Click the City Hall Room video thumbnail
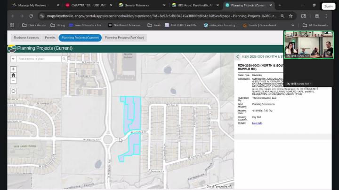The image size is (339, 190). click(x=309, y=45)
